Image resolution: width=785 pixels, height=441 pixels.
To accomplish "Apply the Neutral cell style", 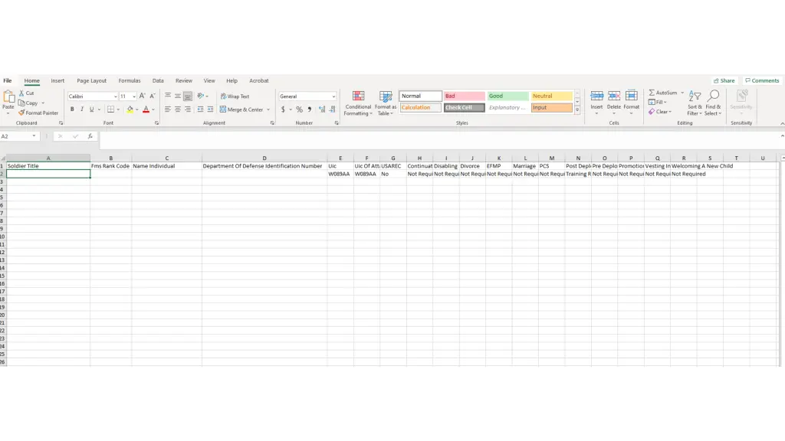I will (551, 96).
